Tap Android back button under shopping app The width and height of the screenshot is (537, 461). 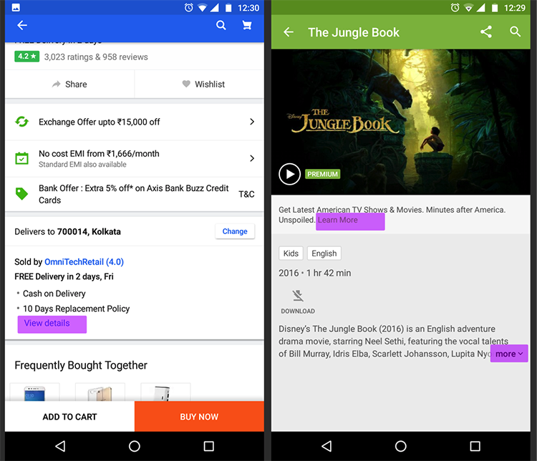coord(60,446)
